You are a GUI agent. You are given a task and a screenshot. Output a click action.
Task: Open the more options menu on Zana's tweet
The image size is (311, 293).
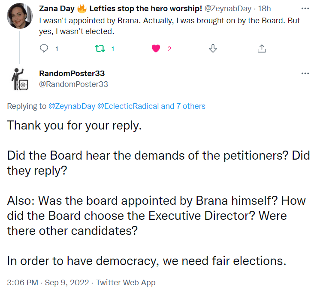[305, 9]
